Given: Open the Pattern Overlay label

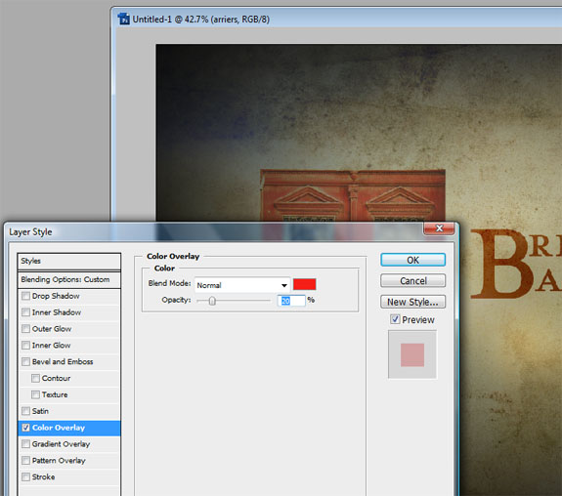Looking at the screenshot, I should pos(59,461).
